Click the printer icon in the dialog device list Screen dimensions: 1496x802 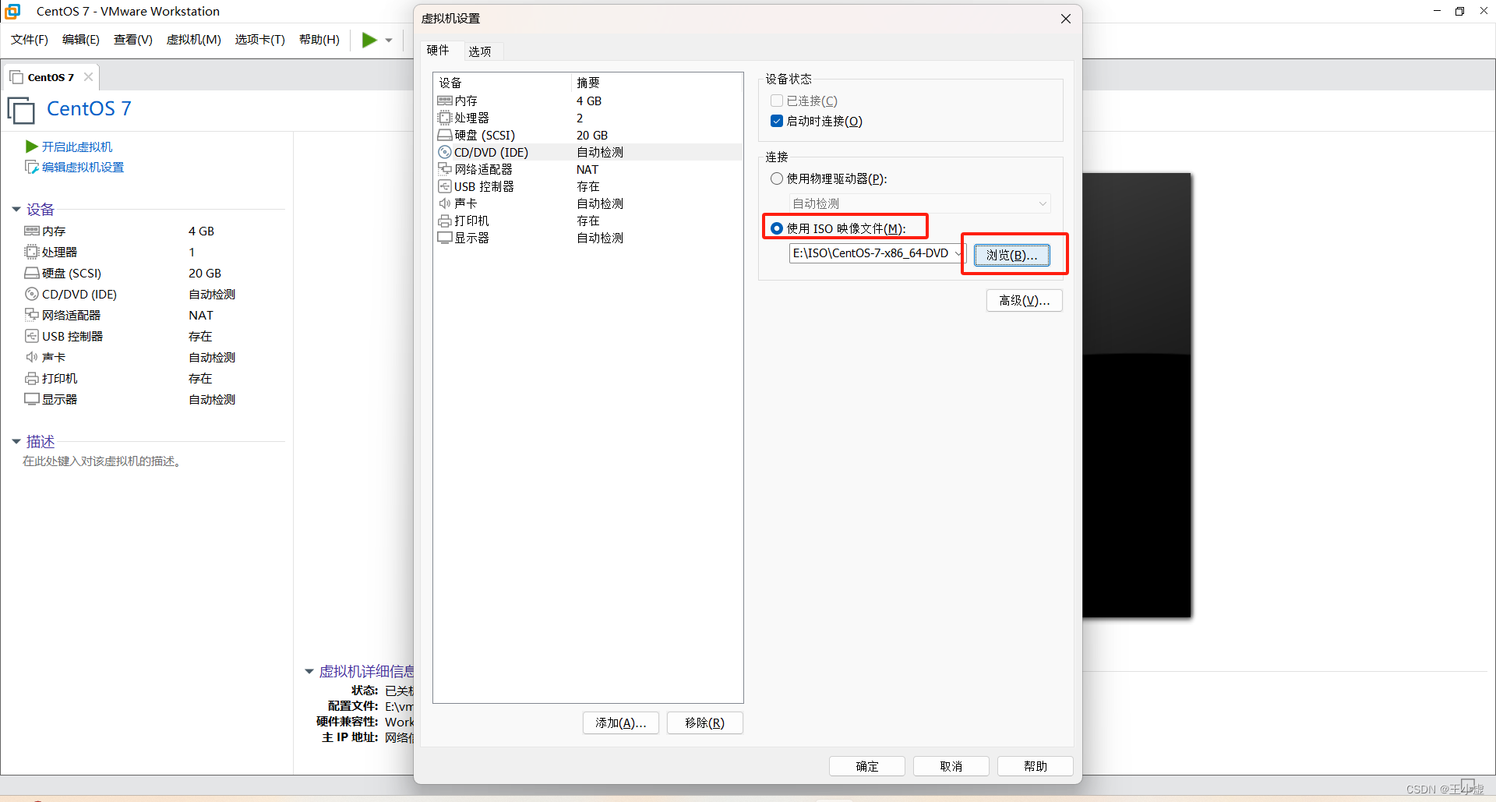pyautogui.click(x=445, y=221)
